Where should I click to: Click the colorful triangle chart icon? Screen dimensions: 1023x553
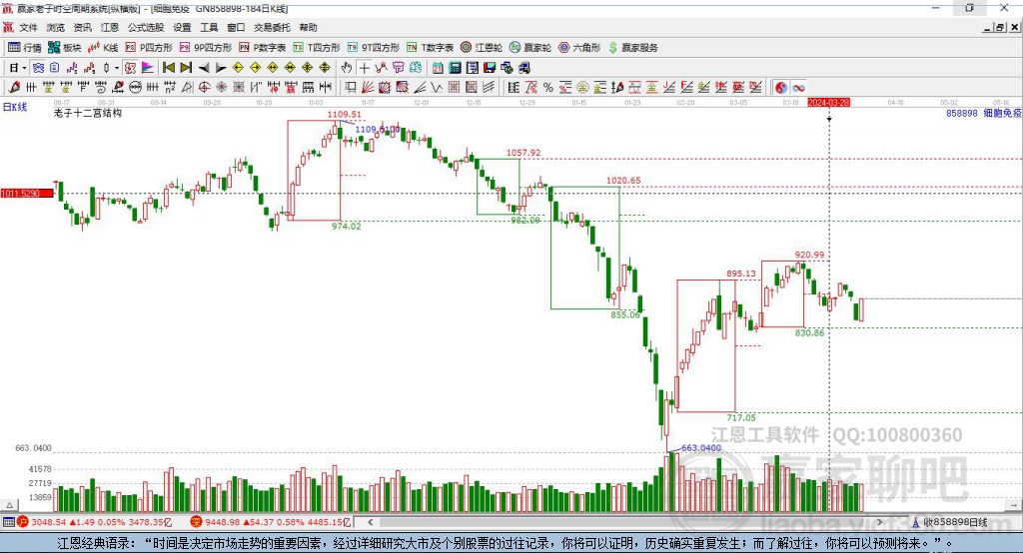click(148, 68)
